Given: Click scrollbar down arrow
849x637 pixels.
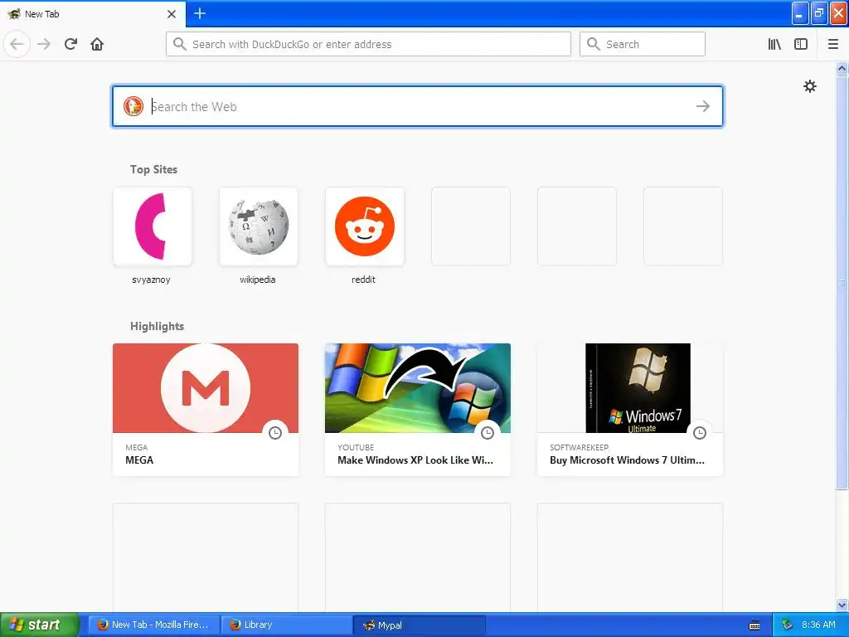Looking at the screenshot, I should pyautogui.click(x=842, y=605).
